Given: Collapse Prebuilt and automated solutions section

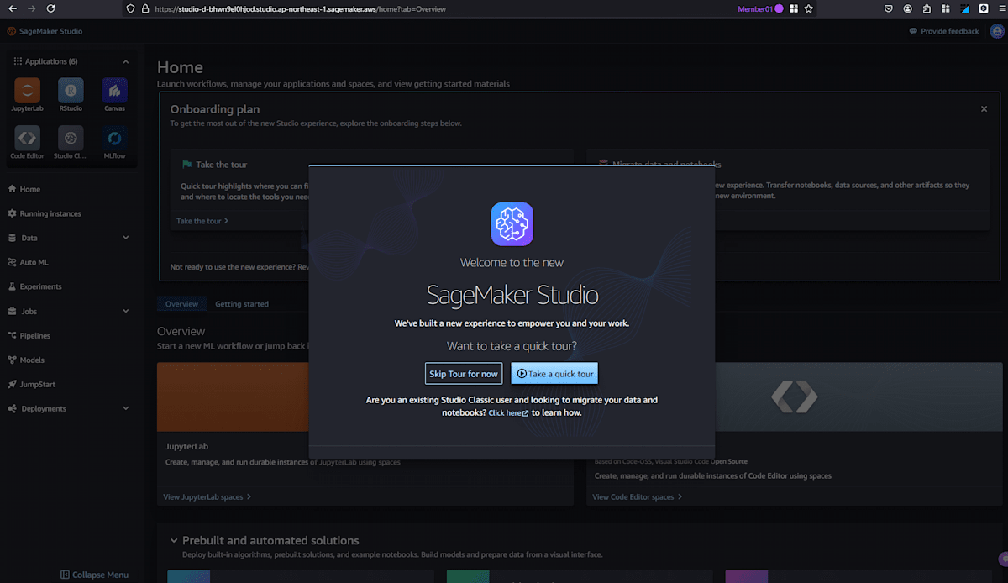Looking at the screenshot, I should [x=174, y=541].
